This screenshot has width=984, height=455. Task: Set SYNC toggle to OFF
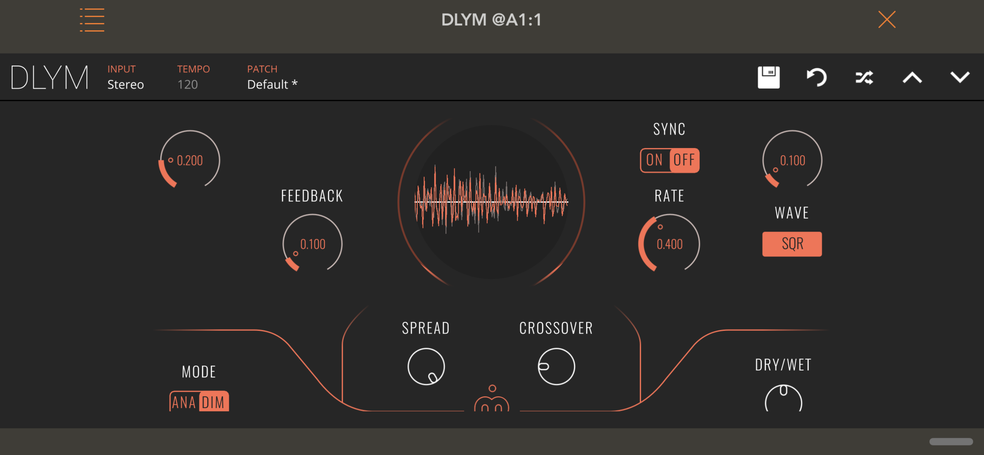point(684,160)
